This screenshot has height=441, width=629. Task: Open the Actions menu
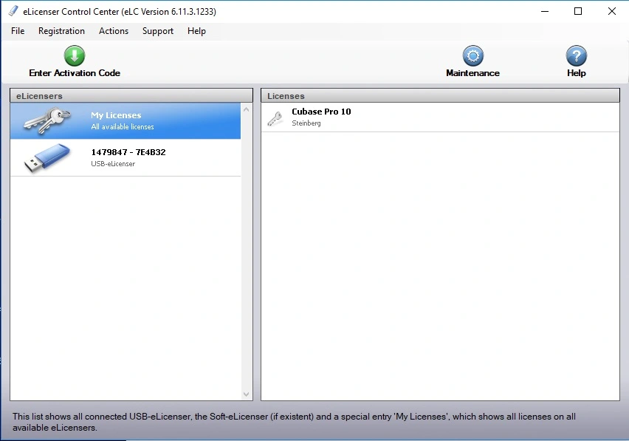[x=114, y=31]
